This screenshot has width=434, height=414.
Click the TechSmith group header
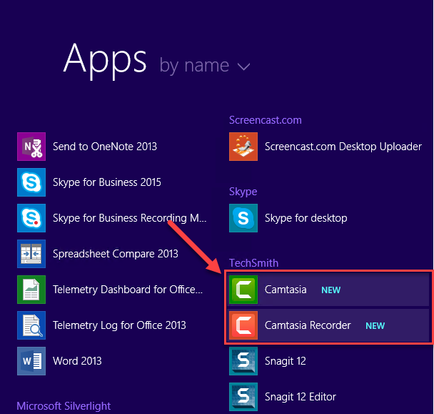253,263
